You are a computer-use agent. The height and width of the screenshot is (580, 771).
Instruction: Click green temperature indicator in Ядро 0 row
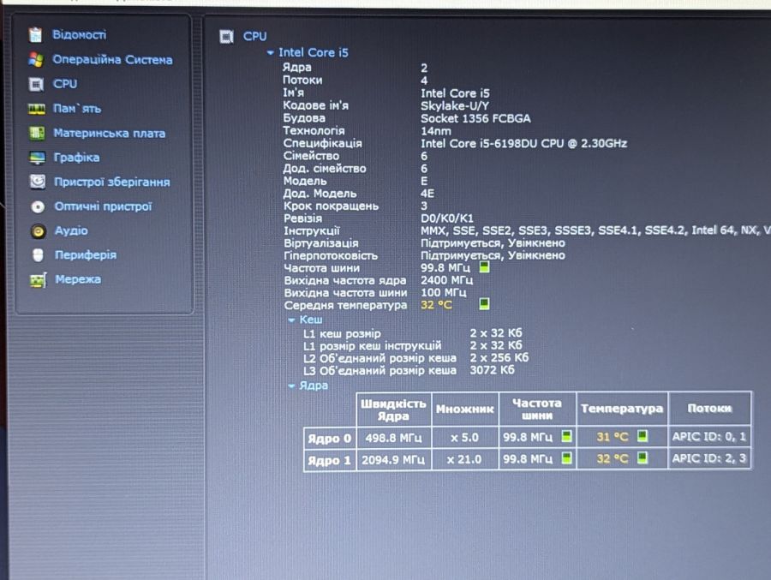point(642,435)
